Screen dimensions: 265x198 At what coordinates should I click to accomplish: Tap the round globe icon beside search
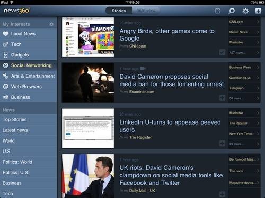point(217,11)
